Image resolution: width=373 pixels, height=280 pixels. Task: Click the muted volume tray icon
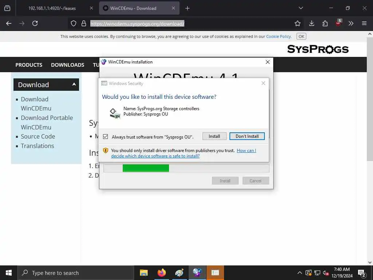(x=326, y=273)
